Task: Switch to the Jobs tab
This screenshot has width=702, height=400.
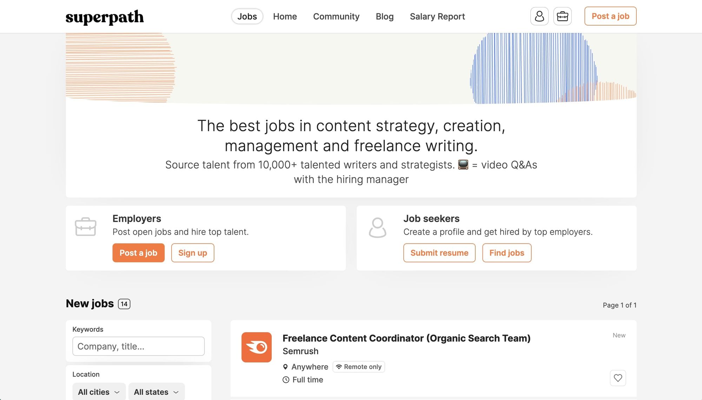Action: click(247, 16)
